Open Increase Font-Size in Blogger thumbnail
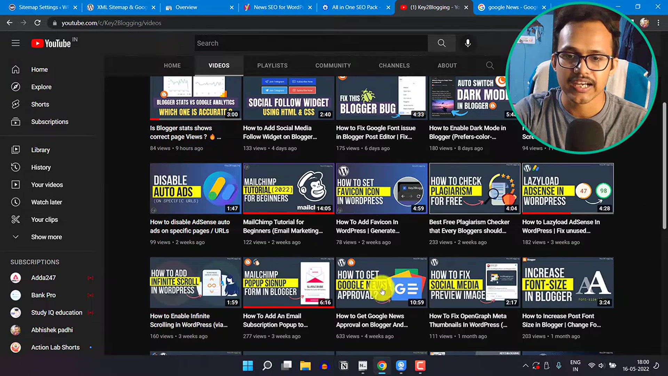668x376 pixels. [568, 282]
